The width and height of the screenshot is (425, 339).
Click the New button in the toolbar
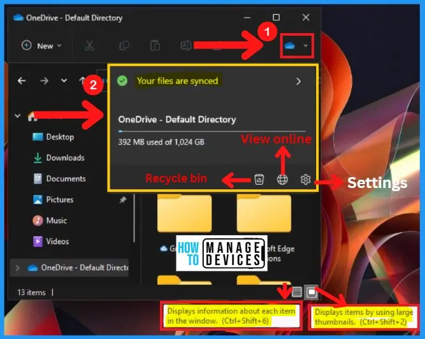[x=41, y=46]
